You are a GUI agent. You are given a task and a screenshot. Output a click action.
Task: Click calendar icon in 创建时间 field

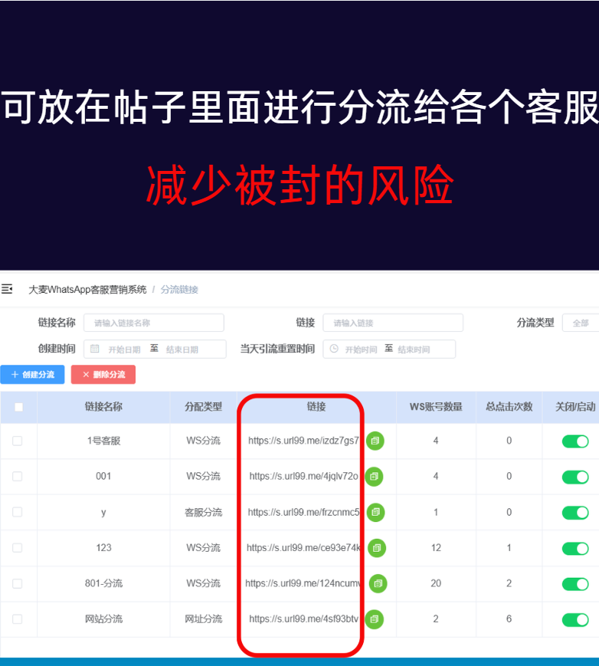(x=95, y=349)
